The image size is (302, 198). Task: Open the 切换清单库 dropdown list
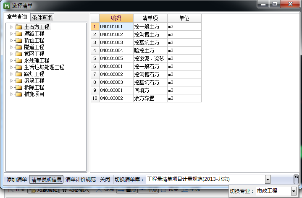(x=268, y=179)
